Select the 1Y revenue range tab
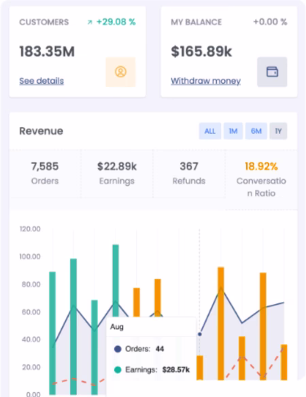This screenshot has width=306, height=397. (x=278, y=131)
